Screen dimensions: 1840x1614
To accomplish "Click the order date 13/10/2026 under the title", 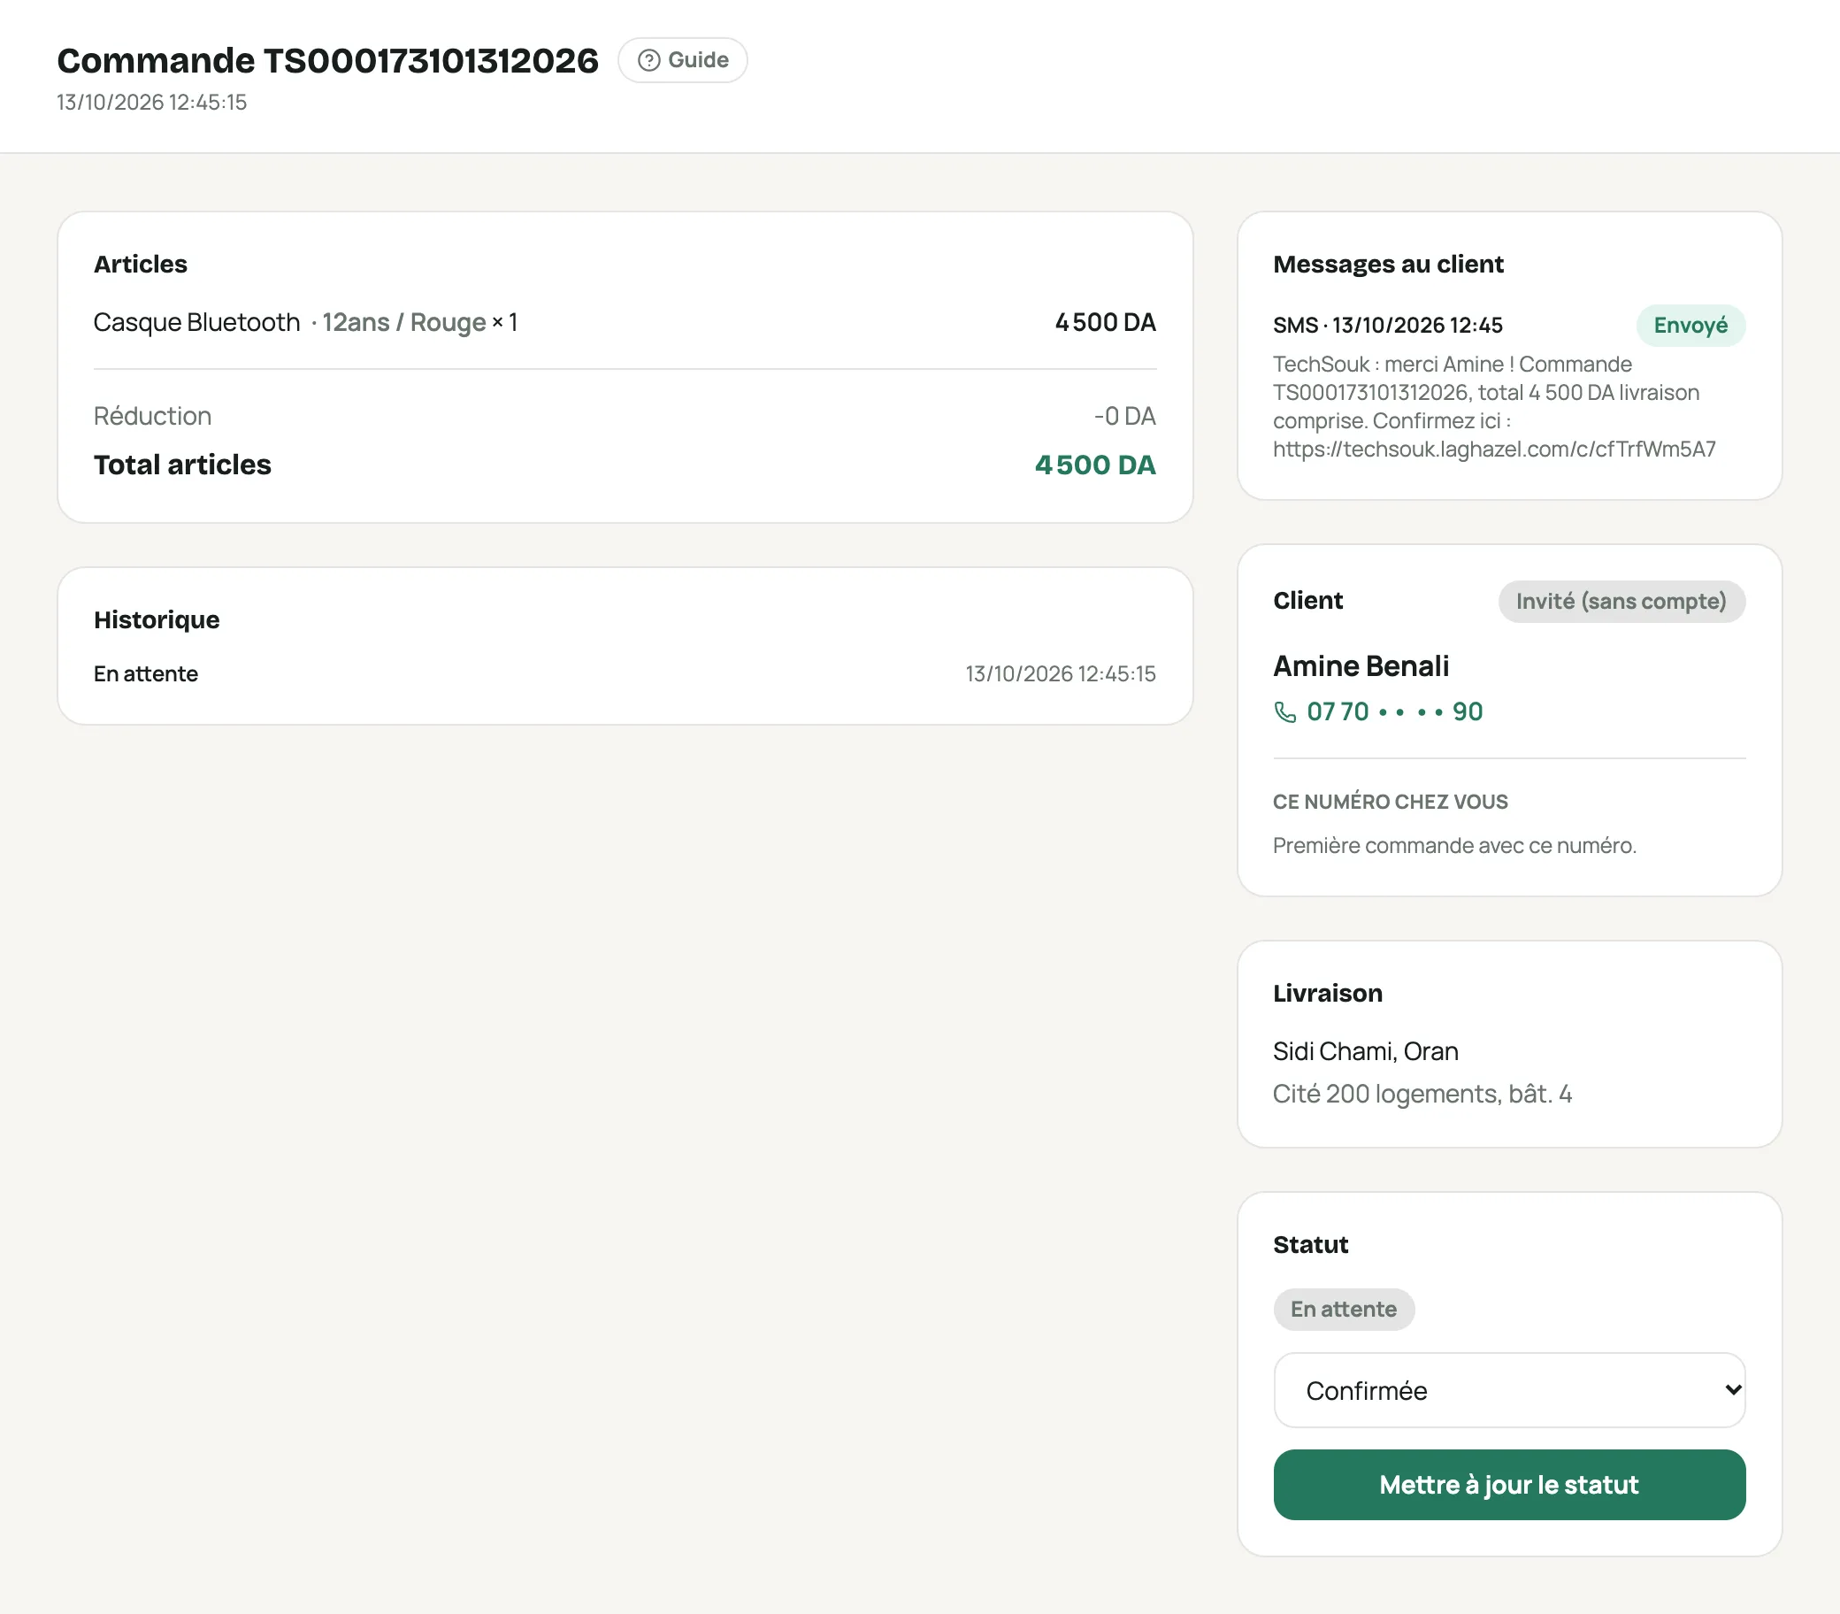I will (x=151, y=102).
